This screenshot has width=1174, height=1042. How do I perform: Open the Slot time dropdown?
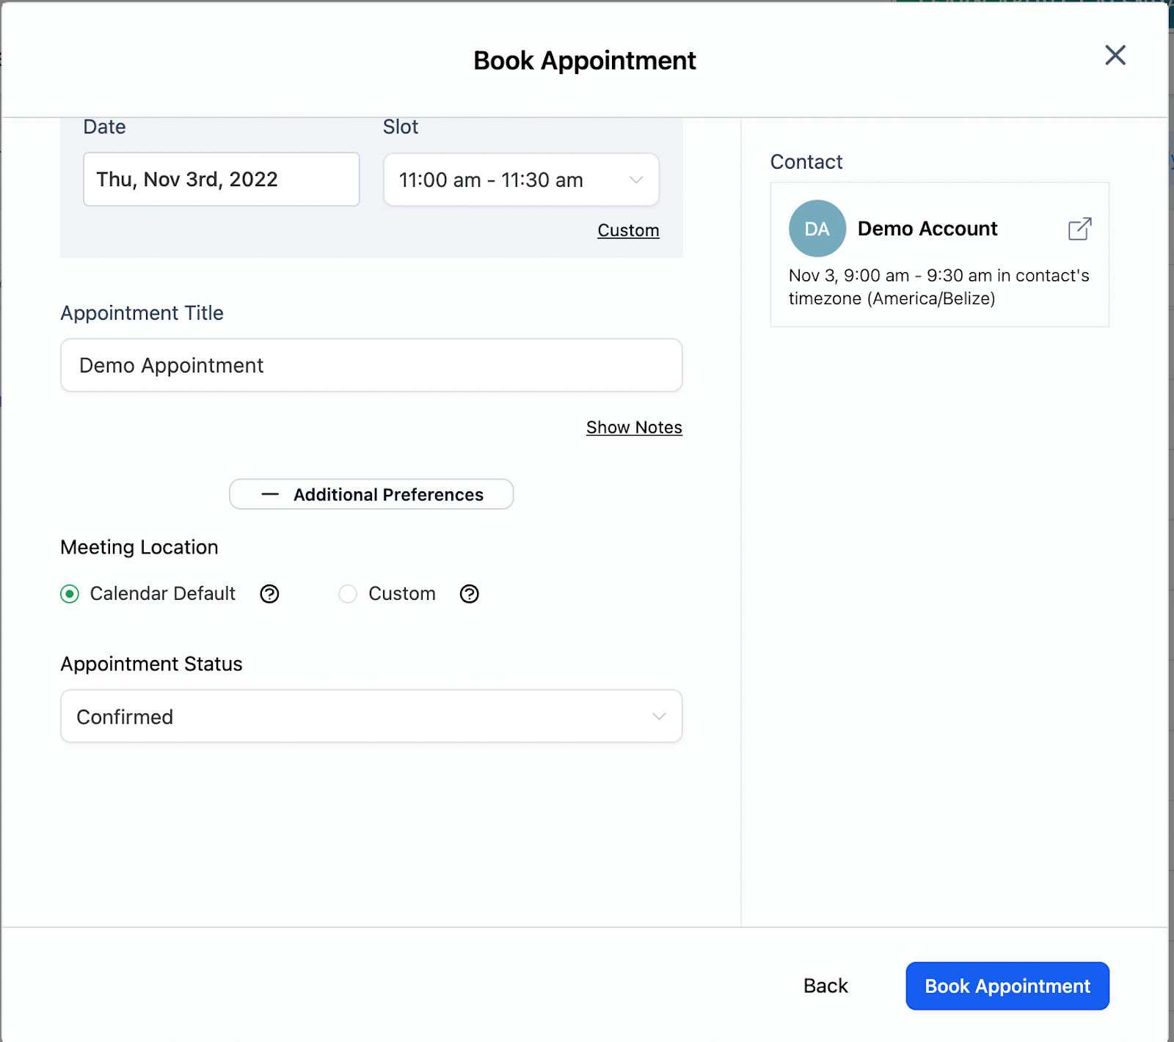tap(521, 180)
